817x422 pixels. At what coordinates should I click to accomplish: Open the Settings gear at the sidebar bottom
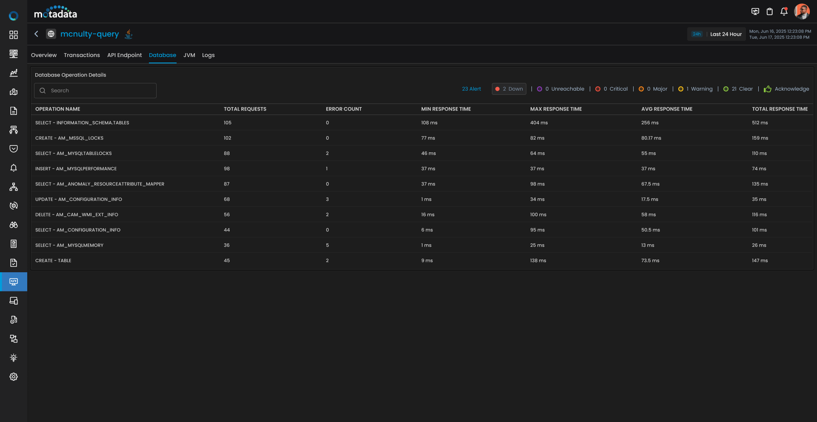point(14,376)
